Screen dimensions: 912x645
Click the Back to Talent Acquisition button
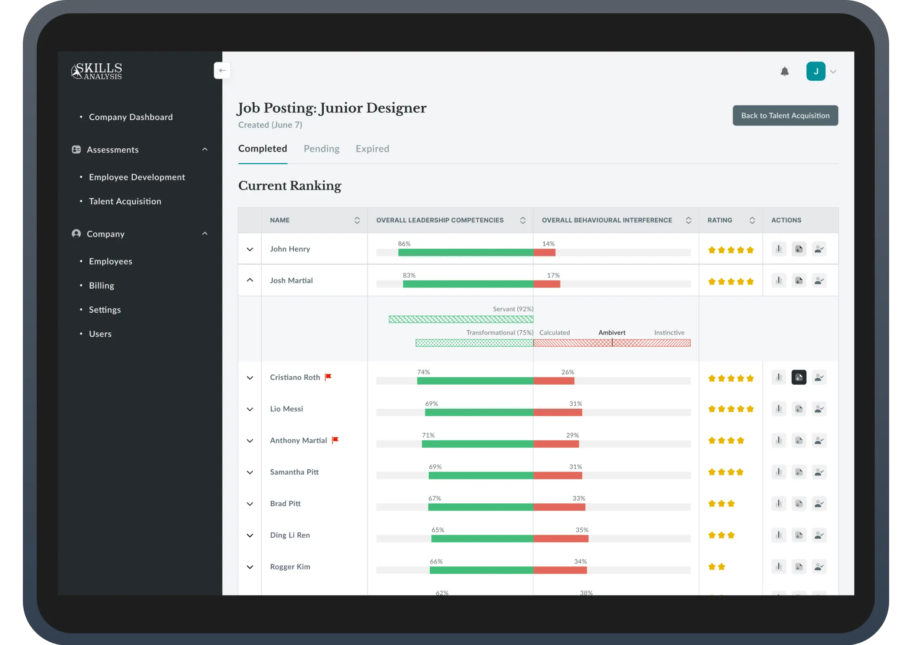point(785,115)
